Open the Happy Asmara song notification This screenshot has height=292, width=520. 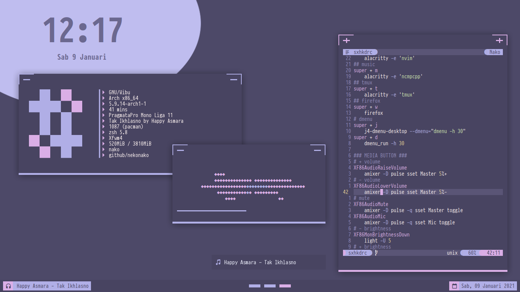[269, 262]
